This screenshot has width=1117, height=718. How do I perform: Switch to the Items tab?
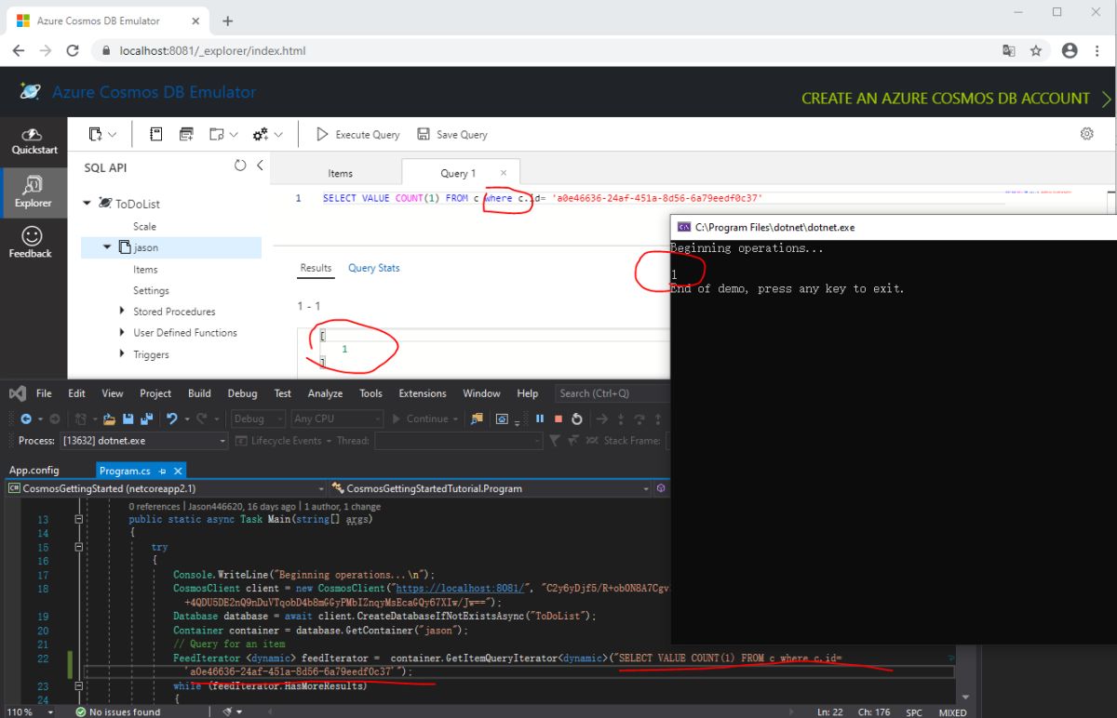[341, 173]
